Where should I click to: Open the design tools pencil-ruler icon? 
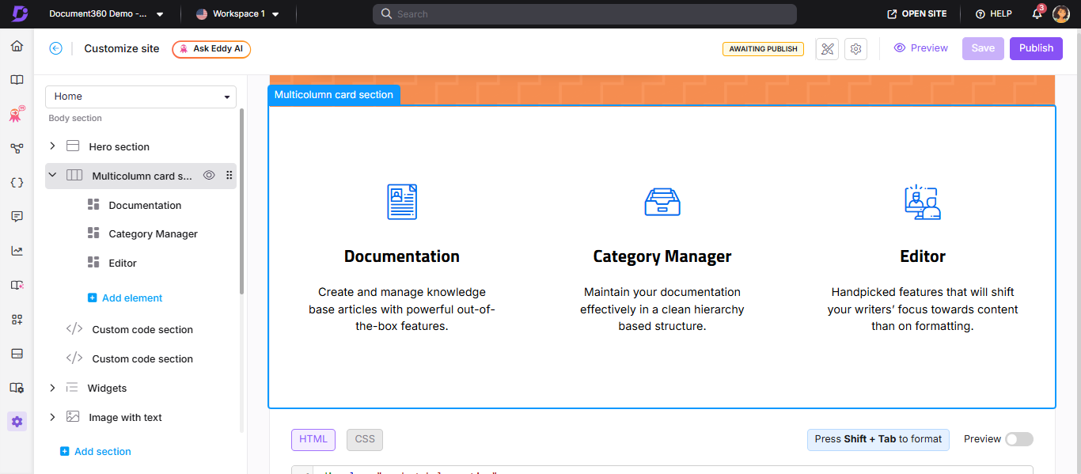click(x=828, y=48)
